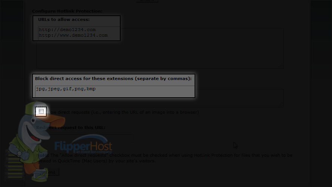Click the FlipperHost logo watermark
This screenshot has height=187, width=332.
point(83,144)
